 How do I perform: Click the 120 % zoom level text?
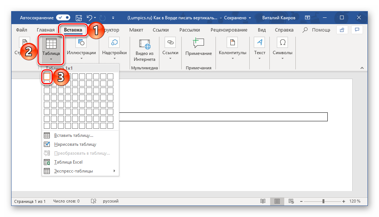(354, 201)
